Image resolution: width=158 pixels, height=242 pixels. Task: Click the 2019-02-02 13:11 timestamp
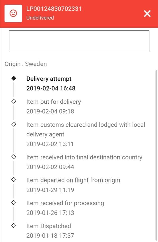[50, 144]
